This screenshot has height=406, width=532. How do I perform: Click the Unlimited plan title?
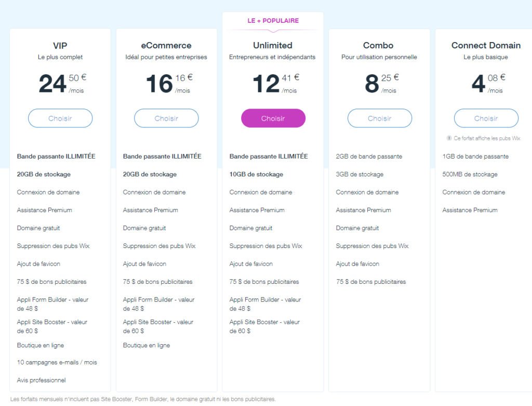pyautogui.click(x=273, y=46)
